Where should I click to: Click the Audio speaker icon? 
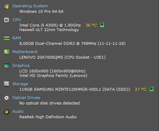pos(7,112)
